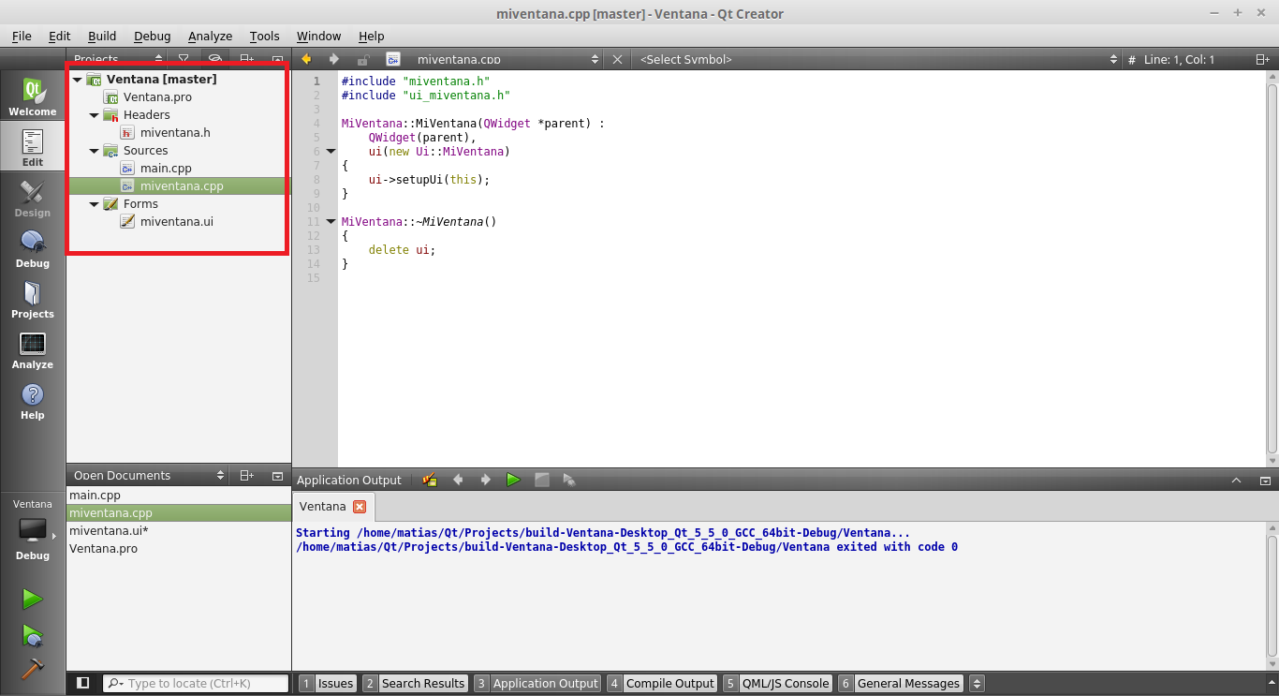The height and width of the screenshot is (696, 1279).
Task: Open the Build menu
Action: [102, 36]
